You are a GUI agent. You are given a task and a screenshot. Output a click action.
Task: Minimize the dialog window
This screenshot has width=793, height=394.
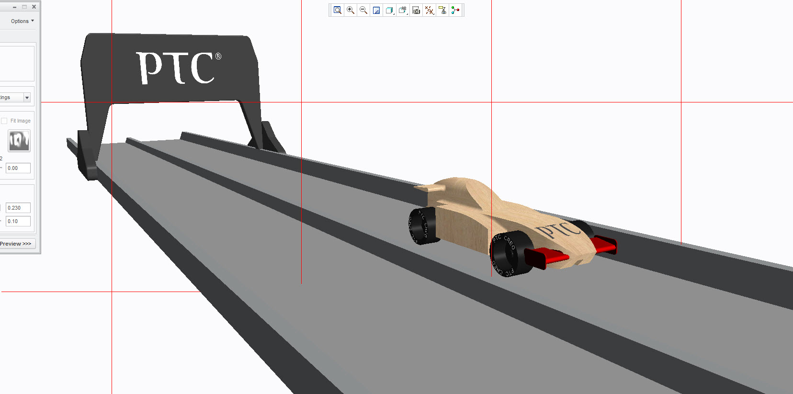[x=14, y=7]
